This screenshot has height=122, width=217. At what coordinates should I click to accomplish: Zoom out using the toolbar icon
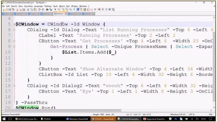coord(59,9)
